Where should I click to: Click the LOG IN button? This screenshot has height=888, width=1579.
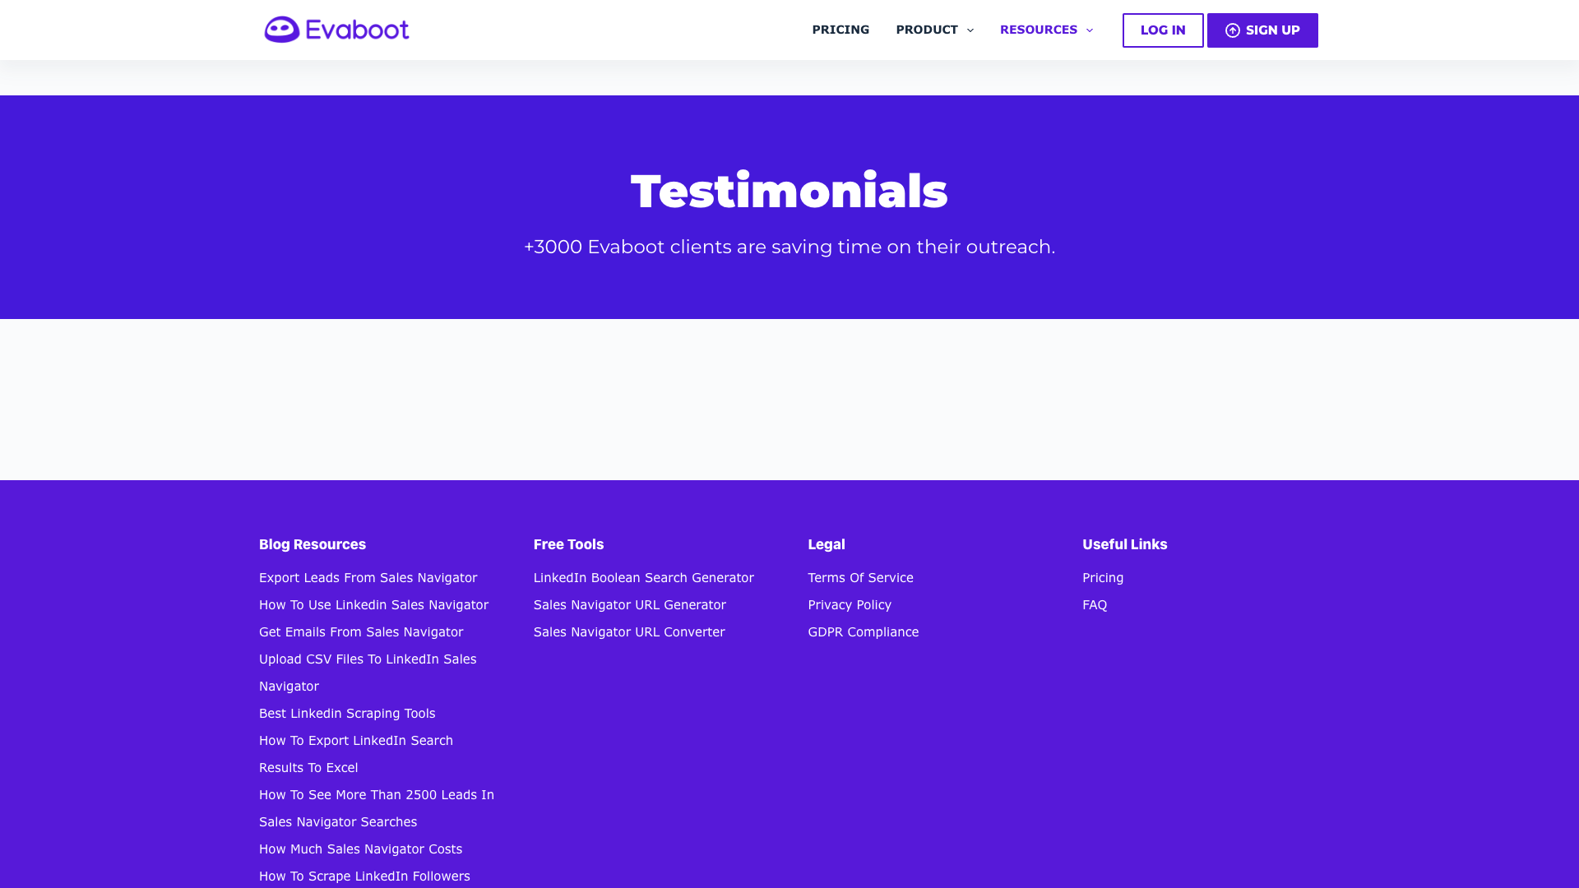click(1162, 30)
